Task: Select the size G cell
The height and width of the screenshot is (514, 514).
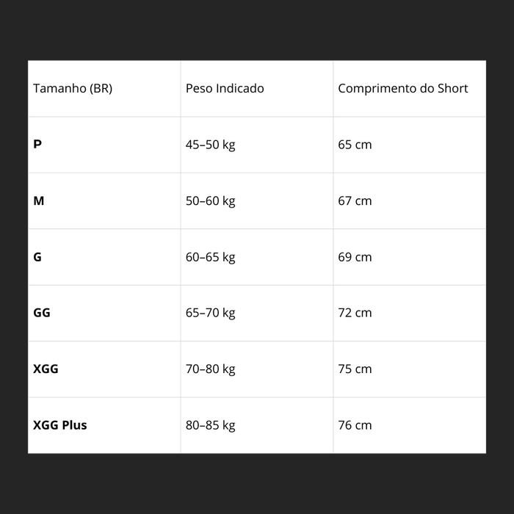Action: coord(37,257)
